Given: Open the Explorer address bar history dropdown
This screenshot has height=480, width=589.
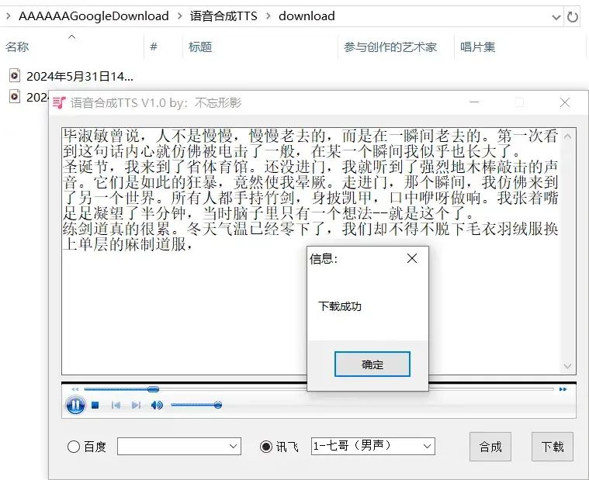Looking at the screenshot, I should [x=556, y=17].
